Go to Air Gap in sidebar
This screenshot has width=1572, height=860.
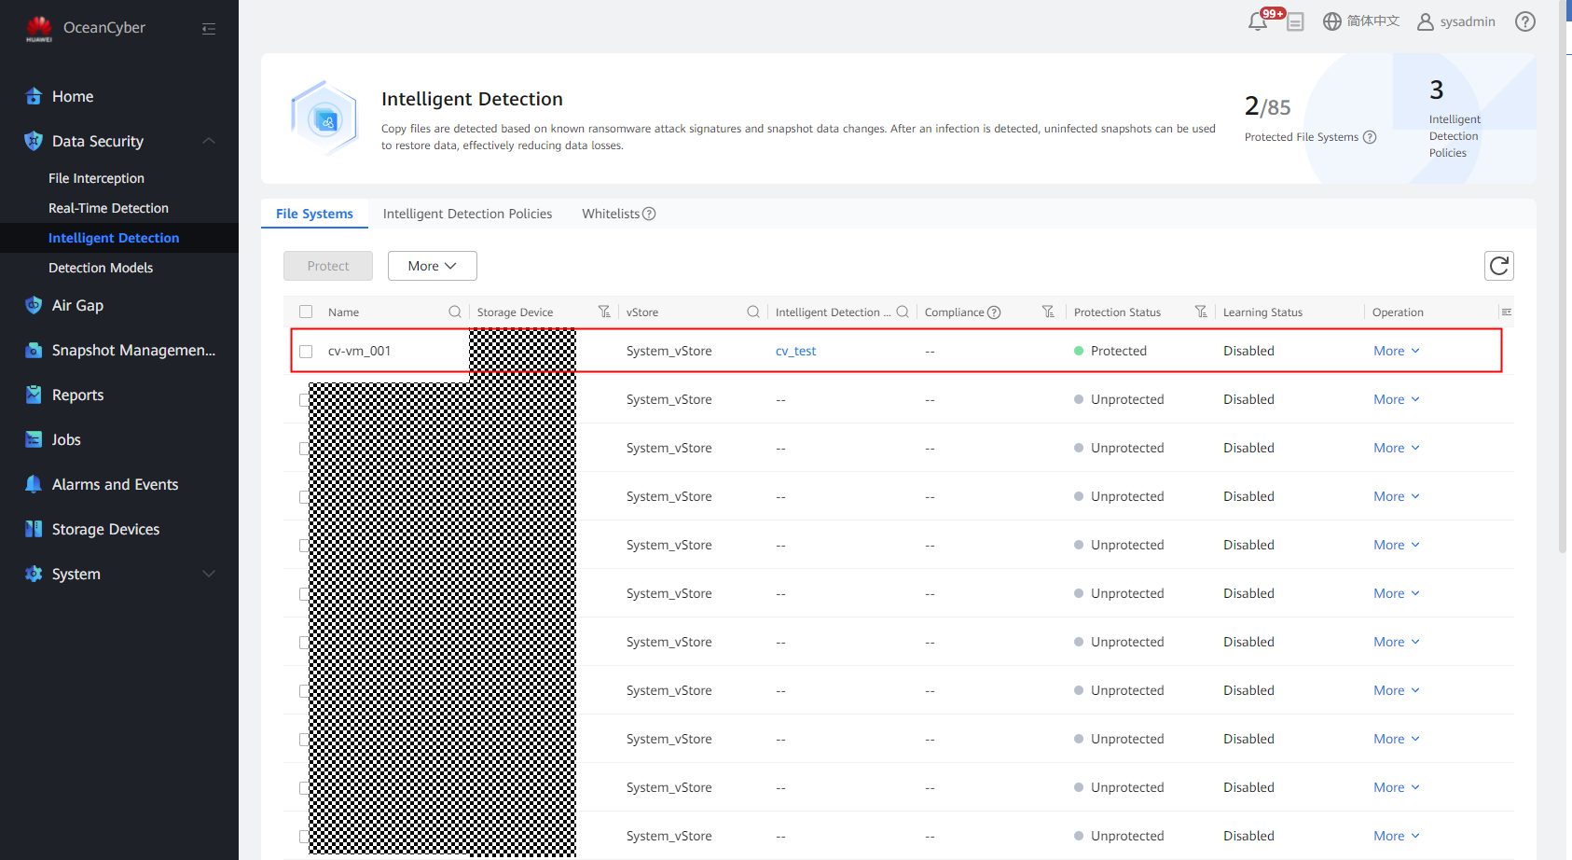[x=77, y=305]
